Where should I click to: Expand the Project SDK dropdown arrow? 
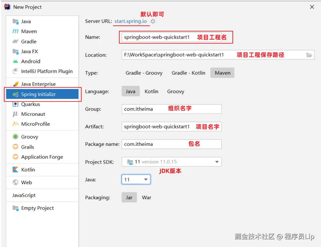click(217, 162)
